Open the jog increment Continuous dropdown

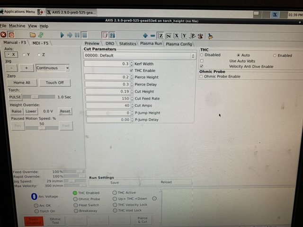[x=53, y=68]
